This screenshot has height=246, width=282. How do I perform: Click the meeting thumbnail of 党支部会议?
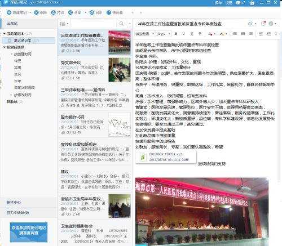[x=120, y=70]
